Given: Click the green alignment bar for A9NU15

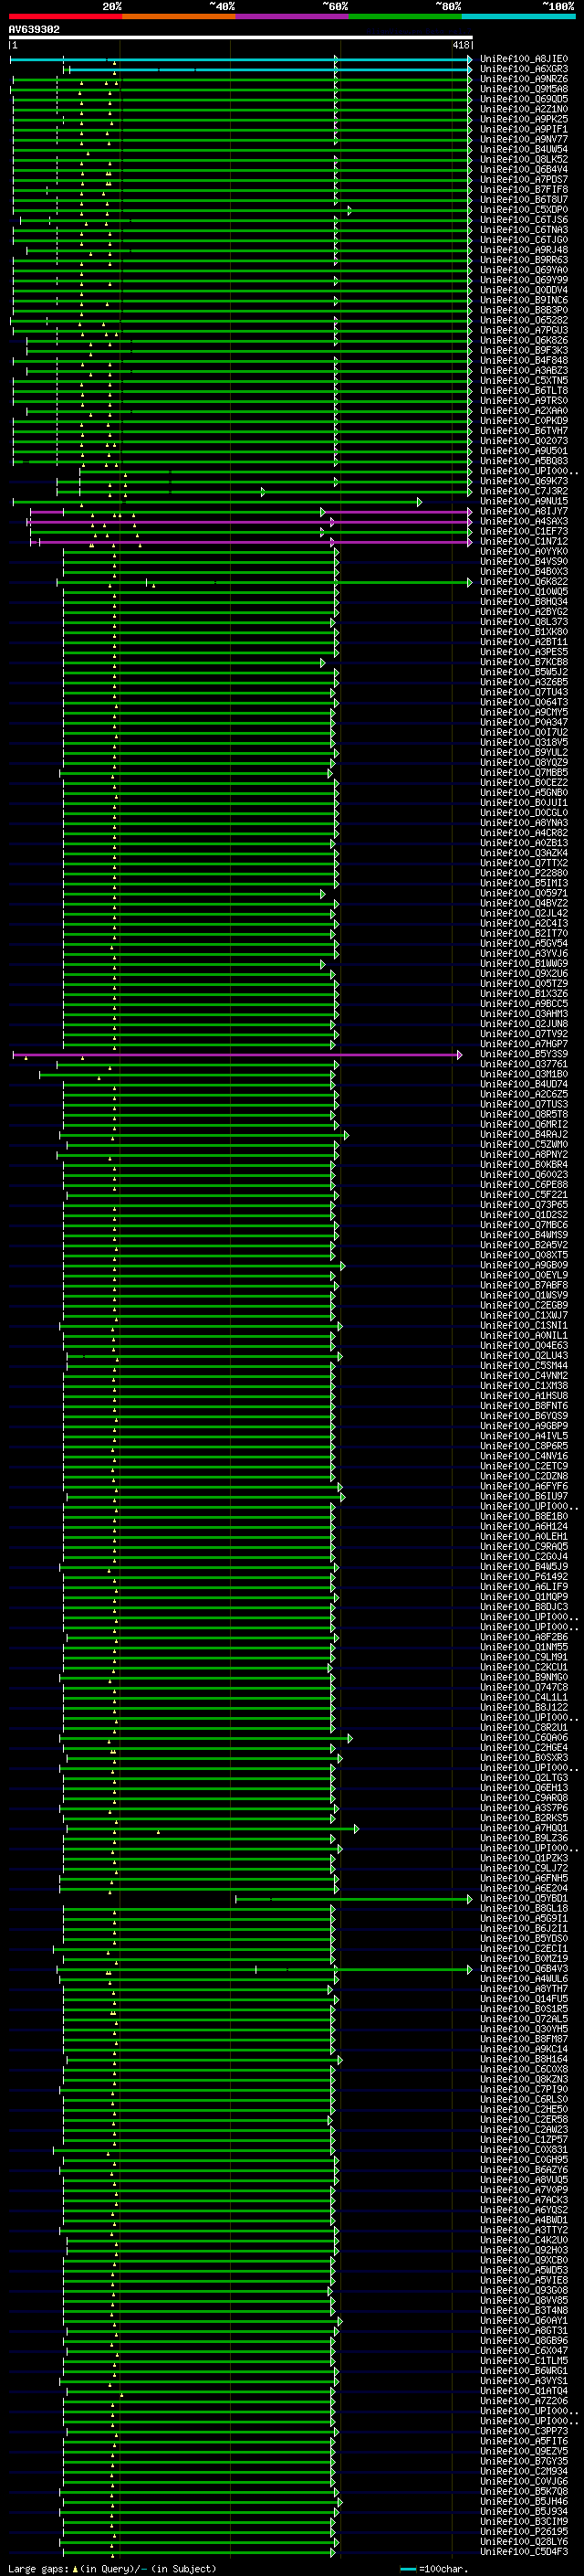Looking at the screenshot, I should coord(217,502).
